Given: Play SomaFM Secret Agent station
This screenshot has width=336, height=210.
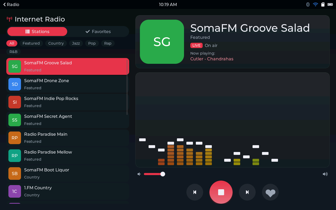Looking at the screenshot, I should click(x=68, y=120).
